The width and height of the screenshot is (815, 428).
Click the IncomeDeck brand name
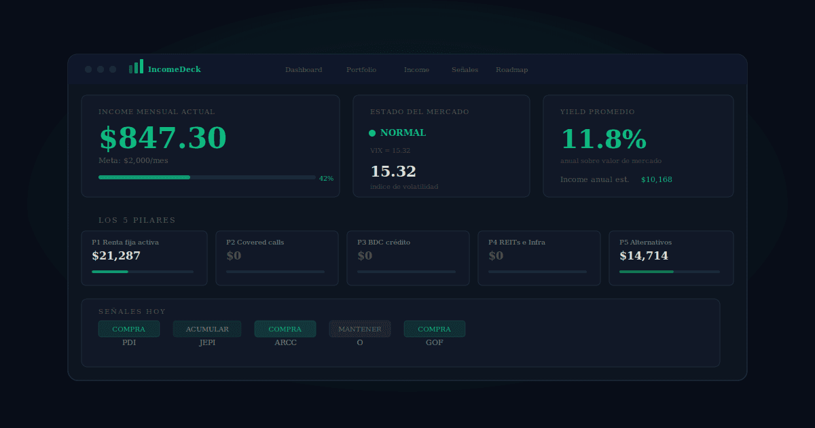click(175, 69)
